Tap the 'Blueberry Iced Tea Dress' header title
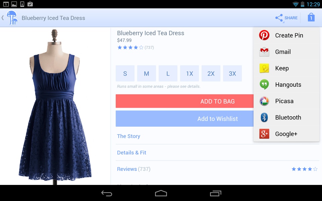The width and height of the screenshot is (322, 201). point(53,18)
